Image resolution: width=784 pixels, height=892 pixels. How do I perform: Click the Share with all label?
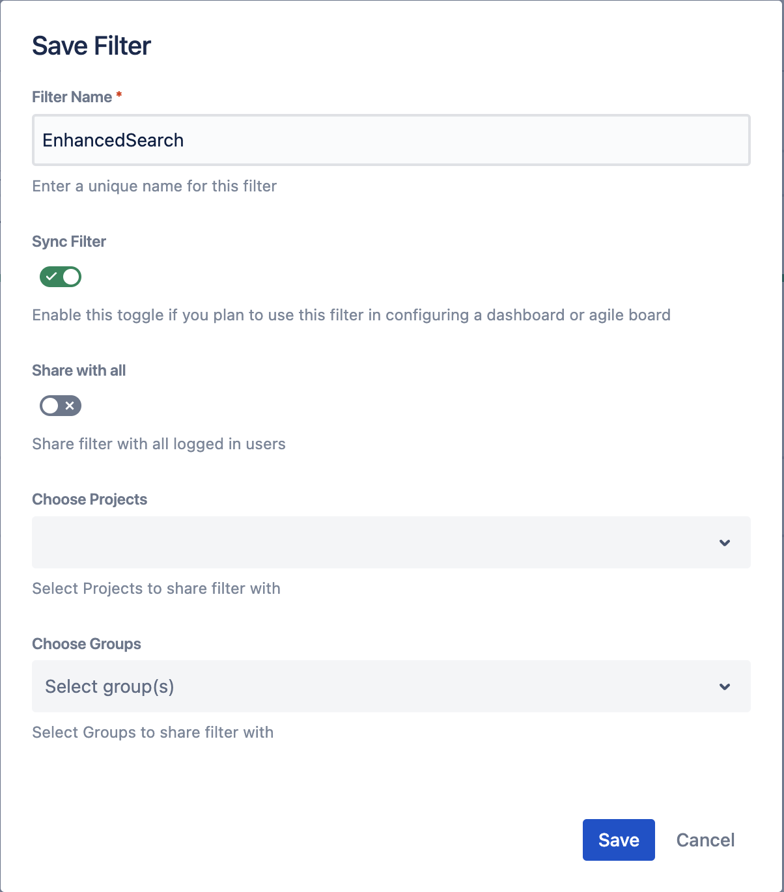[79, 370]
